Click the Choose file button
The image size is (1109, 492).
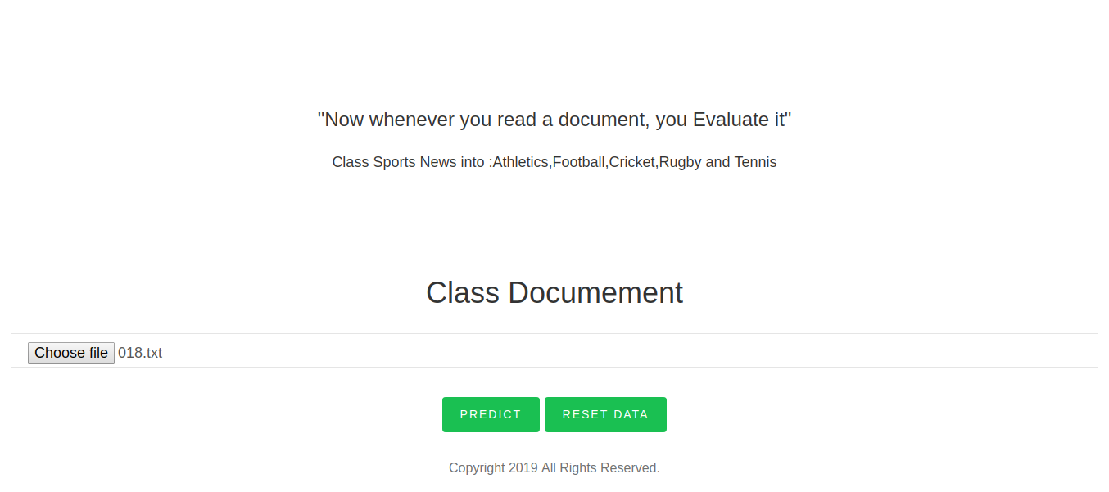pos(71,353)
